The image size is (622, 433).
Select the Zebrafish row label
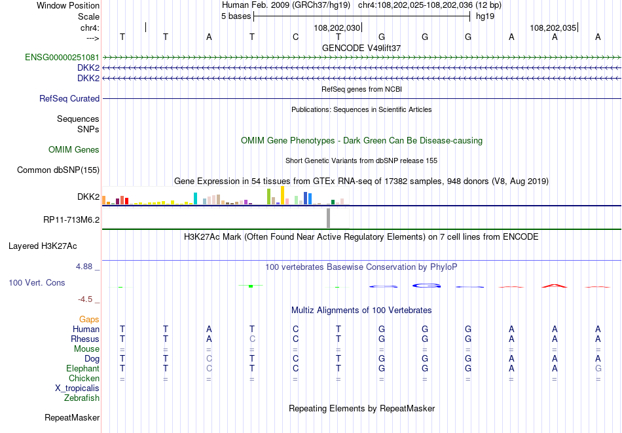82,398
